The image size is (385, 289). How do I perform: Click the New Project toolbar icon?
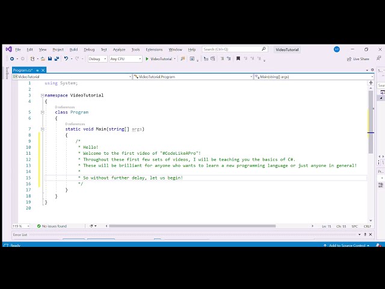click(32, 59)
